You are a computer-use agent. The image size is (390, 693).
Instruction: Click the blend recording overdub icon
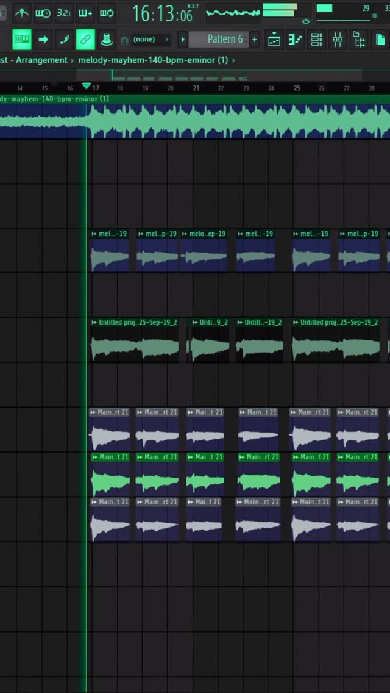coord(85,13)
